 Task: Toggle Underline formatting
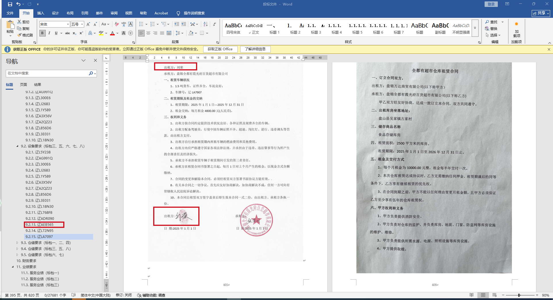pos(56,33)
